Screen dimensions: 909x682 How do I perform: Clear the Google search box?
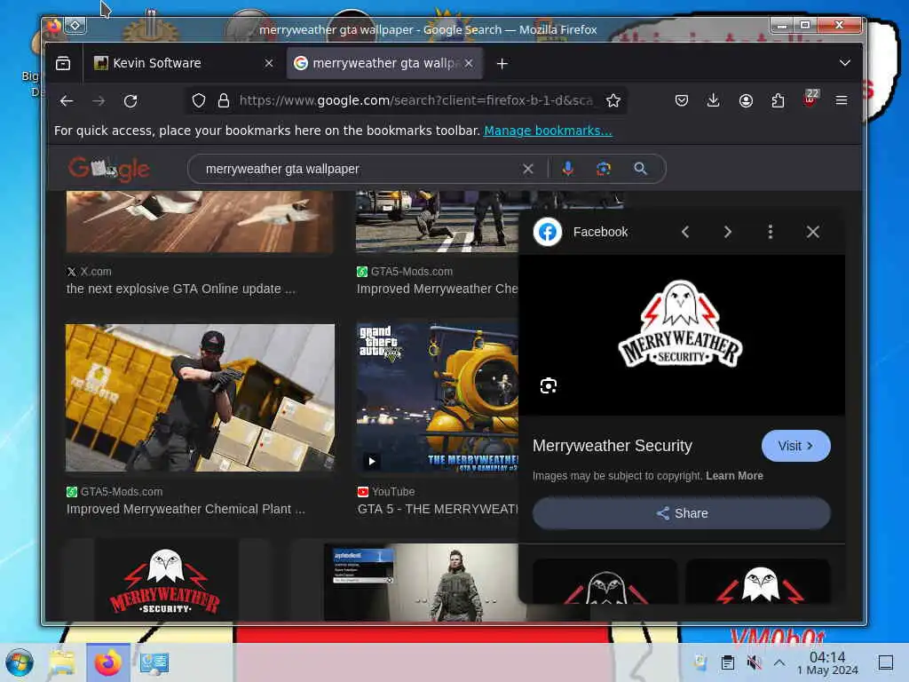click(528, 169)
